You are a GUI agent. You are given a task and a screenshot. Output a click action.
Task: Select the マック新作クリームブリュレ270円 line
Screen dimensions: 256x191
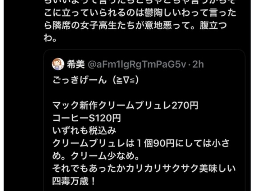click(x=125, y=105)
